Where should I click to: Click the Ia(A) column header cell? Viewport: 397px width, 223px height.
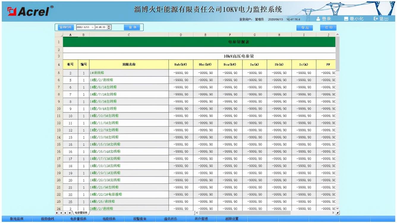(x=255, y=64)
